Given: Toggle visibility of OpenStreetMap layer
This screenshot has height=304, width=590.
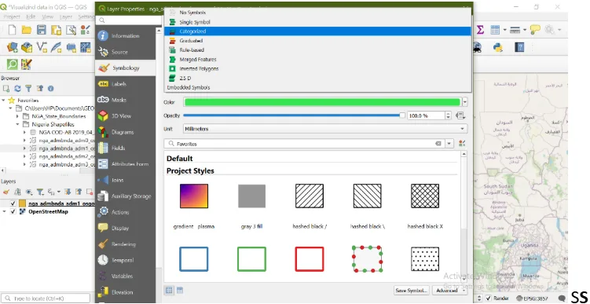Looking at the screenshot, I should pos(13,211).
